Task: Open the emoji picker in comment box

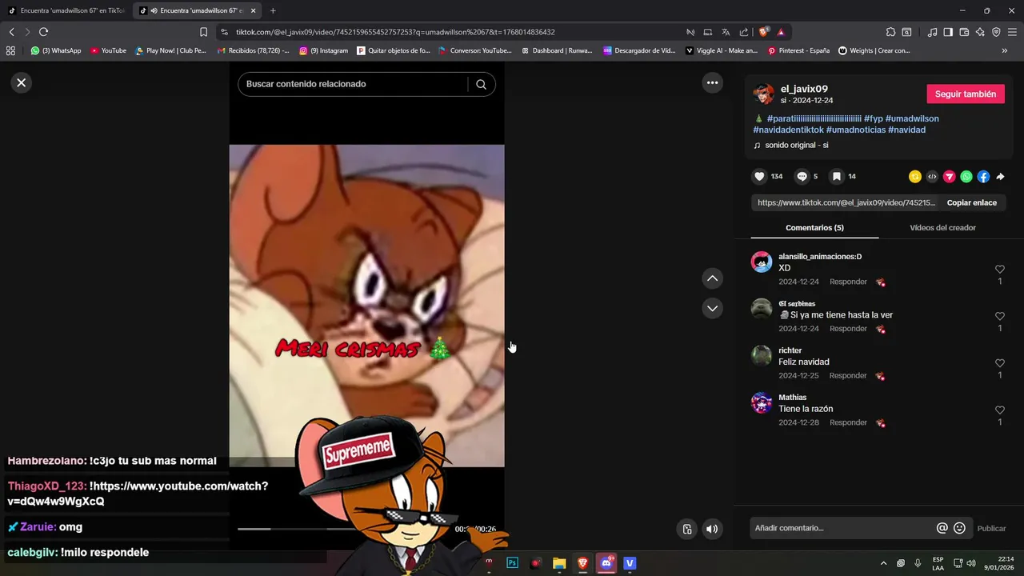Action: coord(959,528)
